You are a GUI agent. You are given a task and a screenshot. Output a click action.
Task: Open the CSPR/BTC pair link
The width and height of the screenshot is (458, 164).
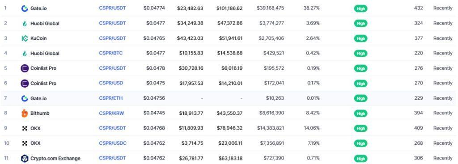[x=111, y=53]
